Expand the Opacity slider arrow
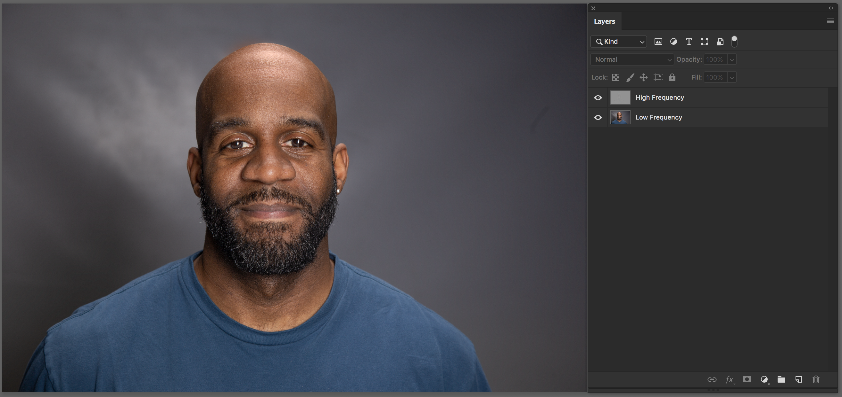 pos(732,60)
